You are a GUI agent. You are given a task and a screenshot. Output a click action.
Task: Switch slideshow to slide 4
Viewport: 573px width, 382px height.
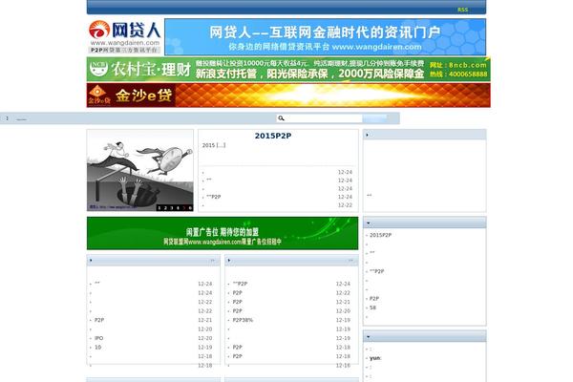pos(178,207)
